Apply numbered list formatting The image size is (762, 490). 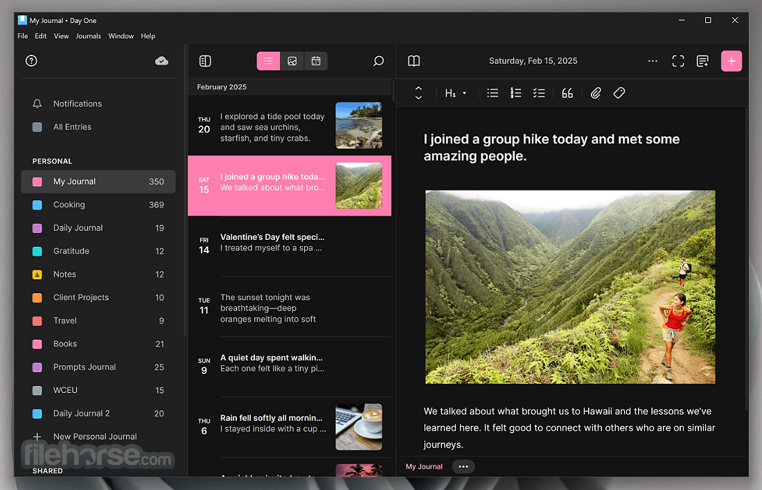pos(515,93)
